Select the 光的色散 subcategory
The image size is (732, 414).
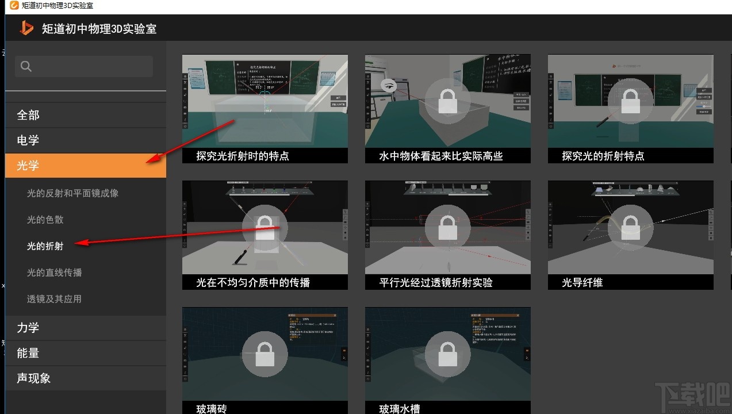pyautogui.click(x=45, y=219)
